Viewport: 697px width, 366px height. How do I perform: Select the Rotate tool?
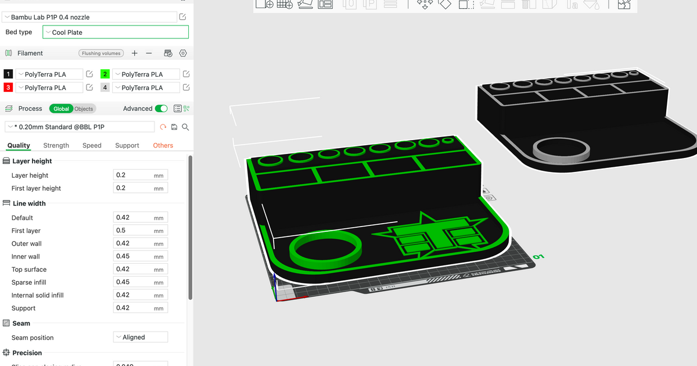coord(445,5)
